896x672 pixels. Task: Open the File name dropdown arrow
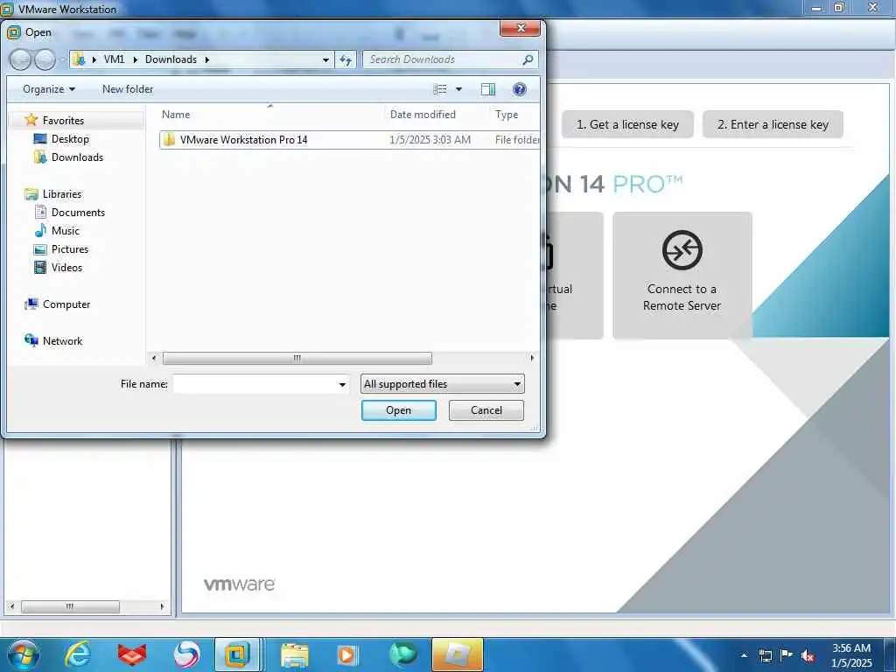pos(342,385)
